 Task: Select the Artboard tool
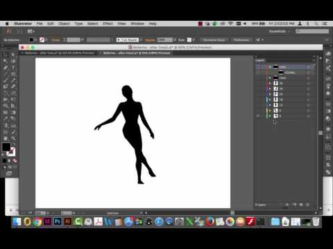[6, 132]
